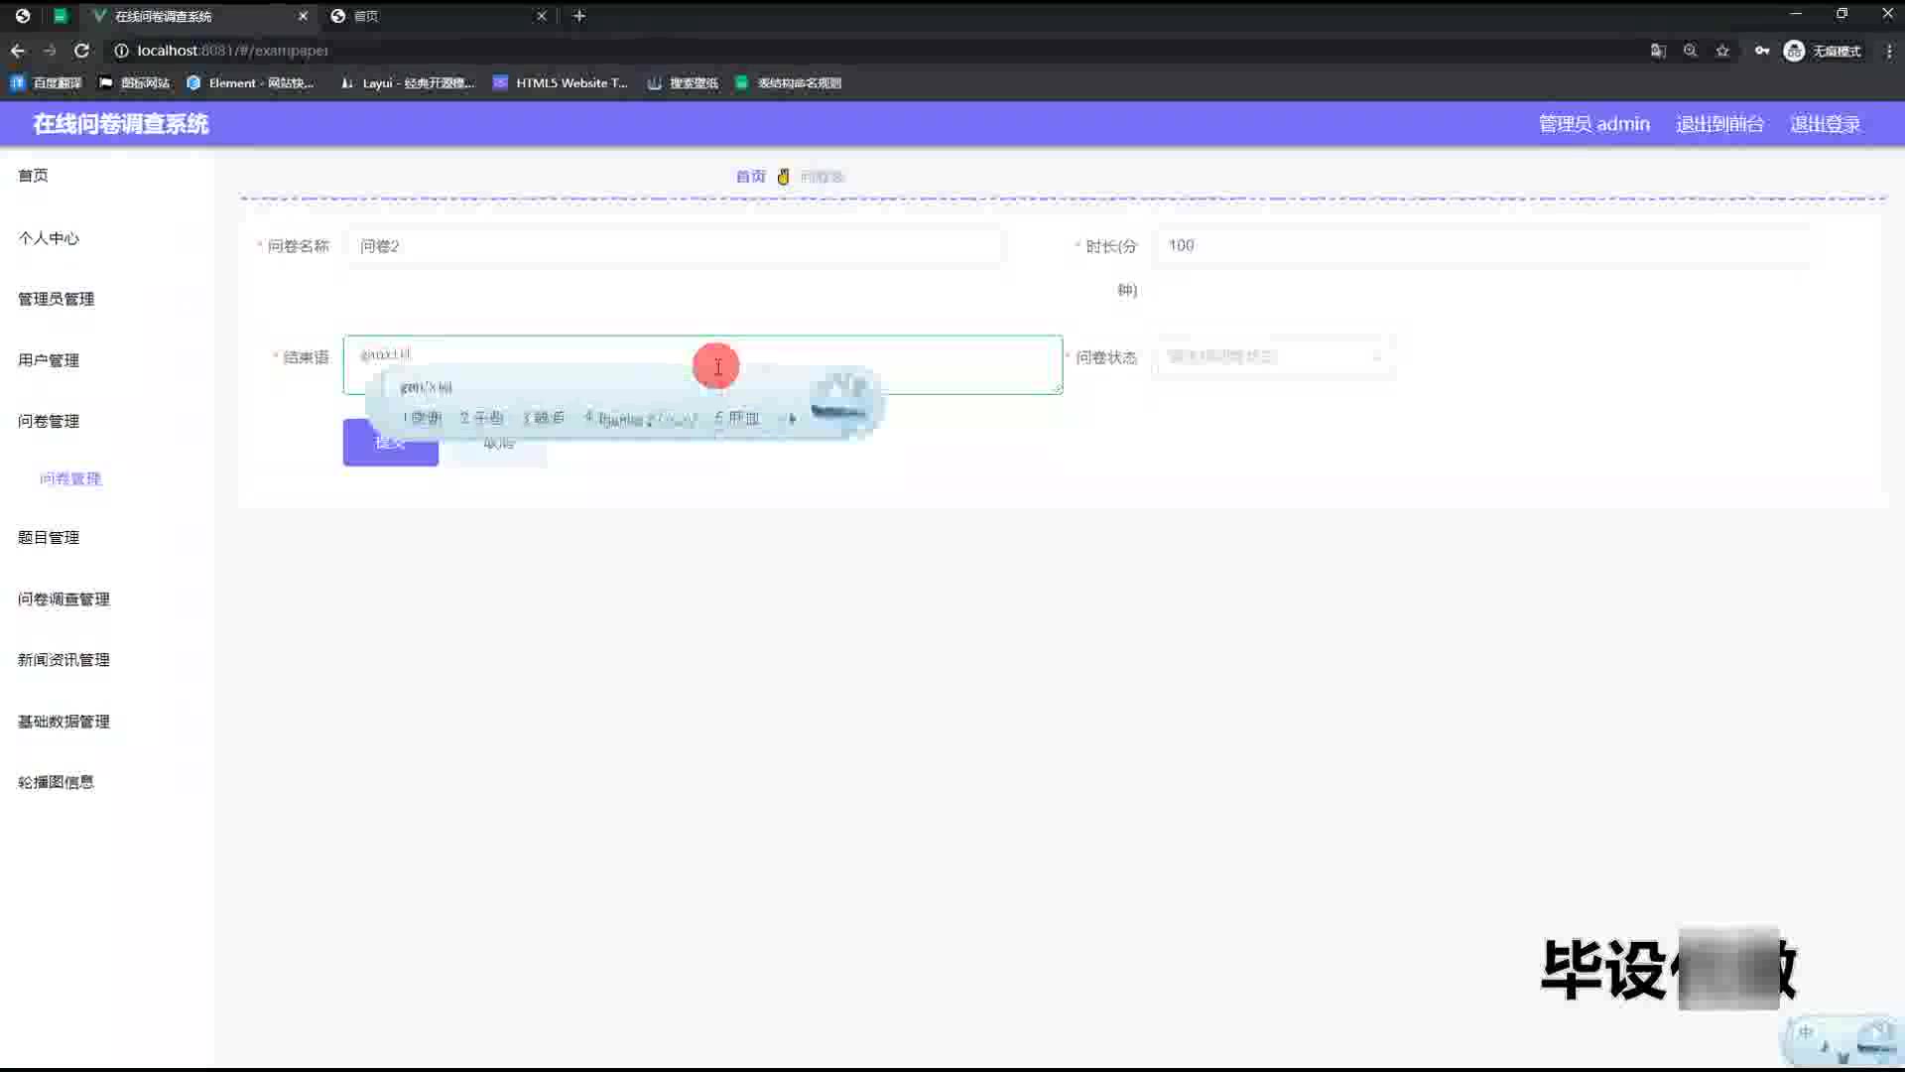Click the 问卷名称 input field

(675, 246)
